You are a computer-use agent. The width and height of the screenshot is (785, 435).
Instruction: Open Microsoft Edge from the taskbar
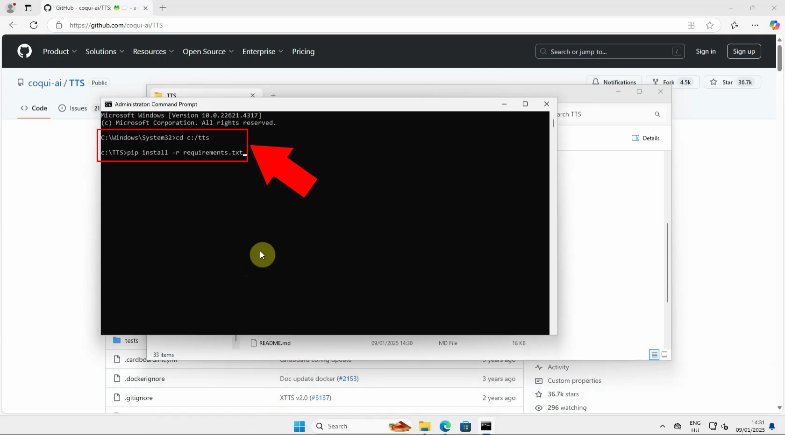coord(445,426)
